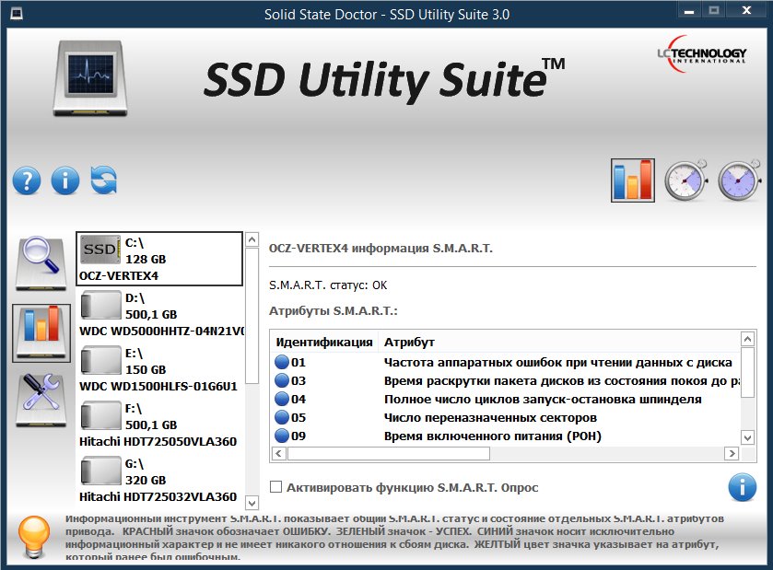Image resolution: width=773 pixels, height=570 pixels.
Task: Click the light bulb tip icon
Action: pos(34,537)
